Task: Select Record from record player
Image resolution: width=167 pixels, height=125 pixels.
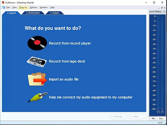Action: (70, 43)
